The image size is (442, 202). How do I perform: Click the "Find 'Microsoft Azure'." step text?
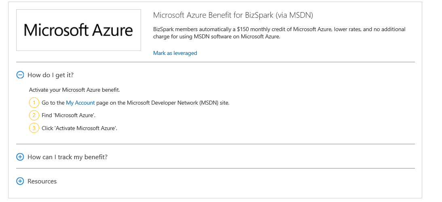[69, 115]
